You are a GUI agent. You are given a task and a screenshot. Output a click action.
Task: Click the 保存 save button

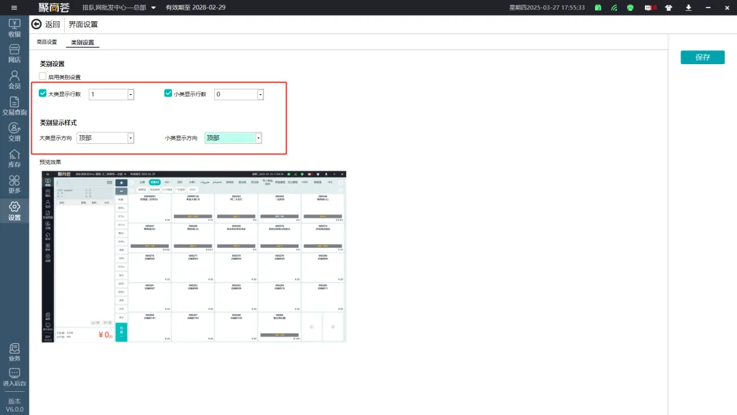click(x=702, y=57)
